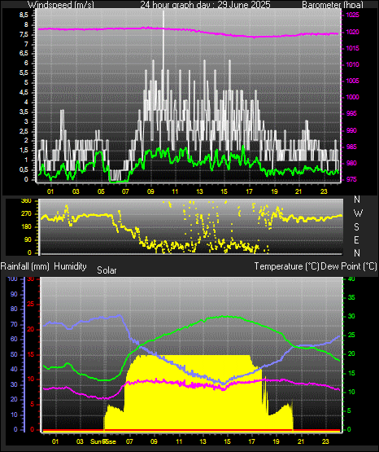
Task: Click the tallest white wind gust spike
Action: [163, 41]
